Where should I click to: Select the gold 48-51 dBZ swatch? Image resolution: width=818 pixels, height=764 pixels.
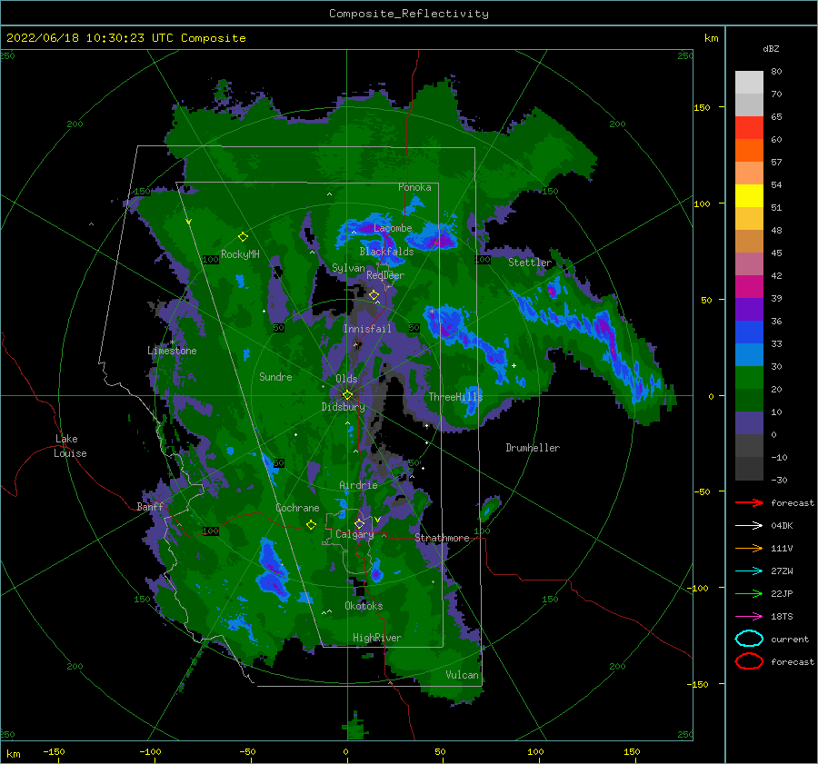(x=749, y=219)
